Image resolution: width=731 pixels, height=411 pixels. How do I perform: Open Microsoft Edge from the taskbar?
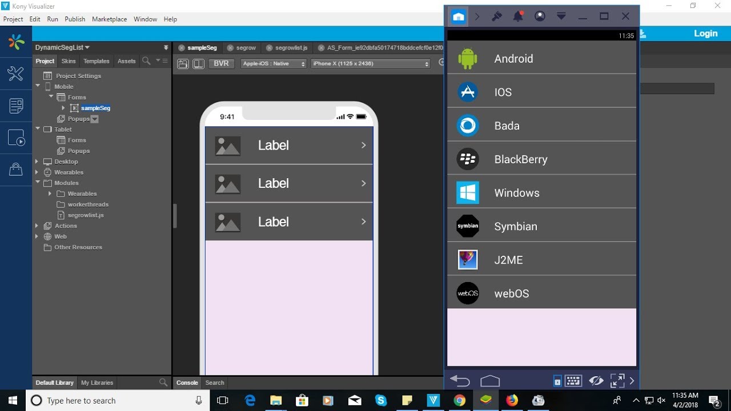(x=250, y=400)
